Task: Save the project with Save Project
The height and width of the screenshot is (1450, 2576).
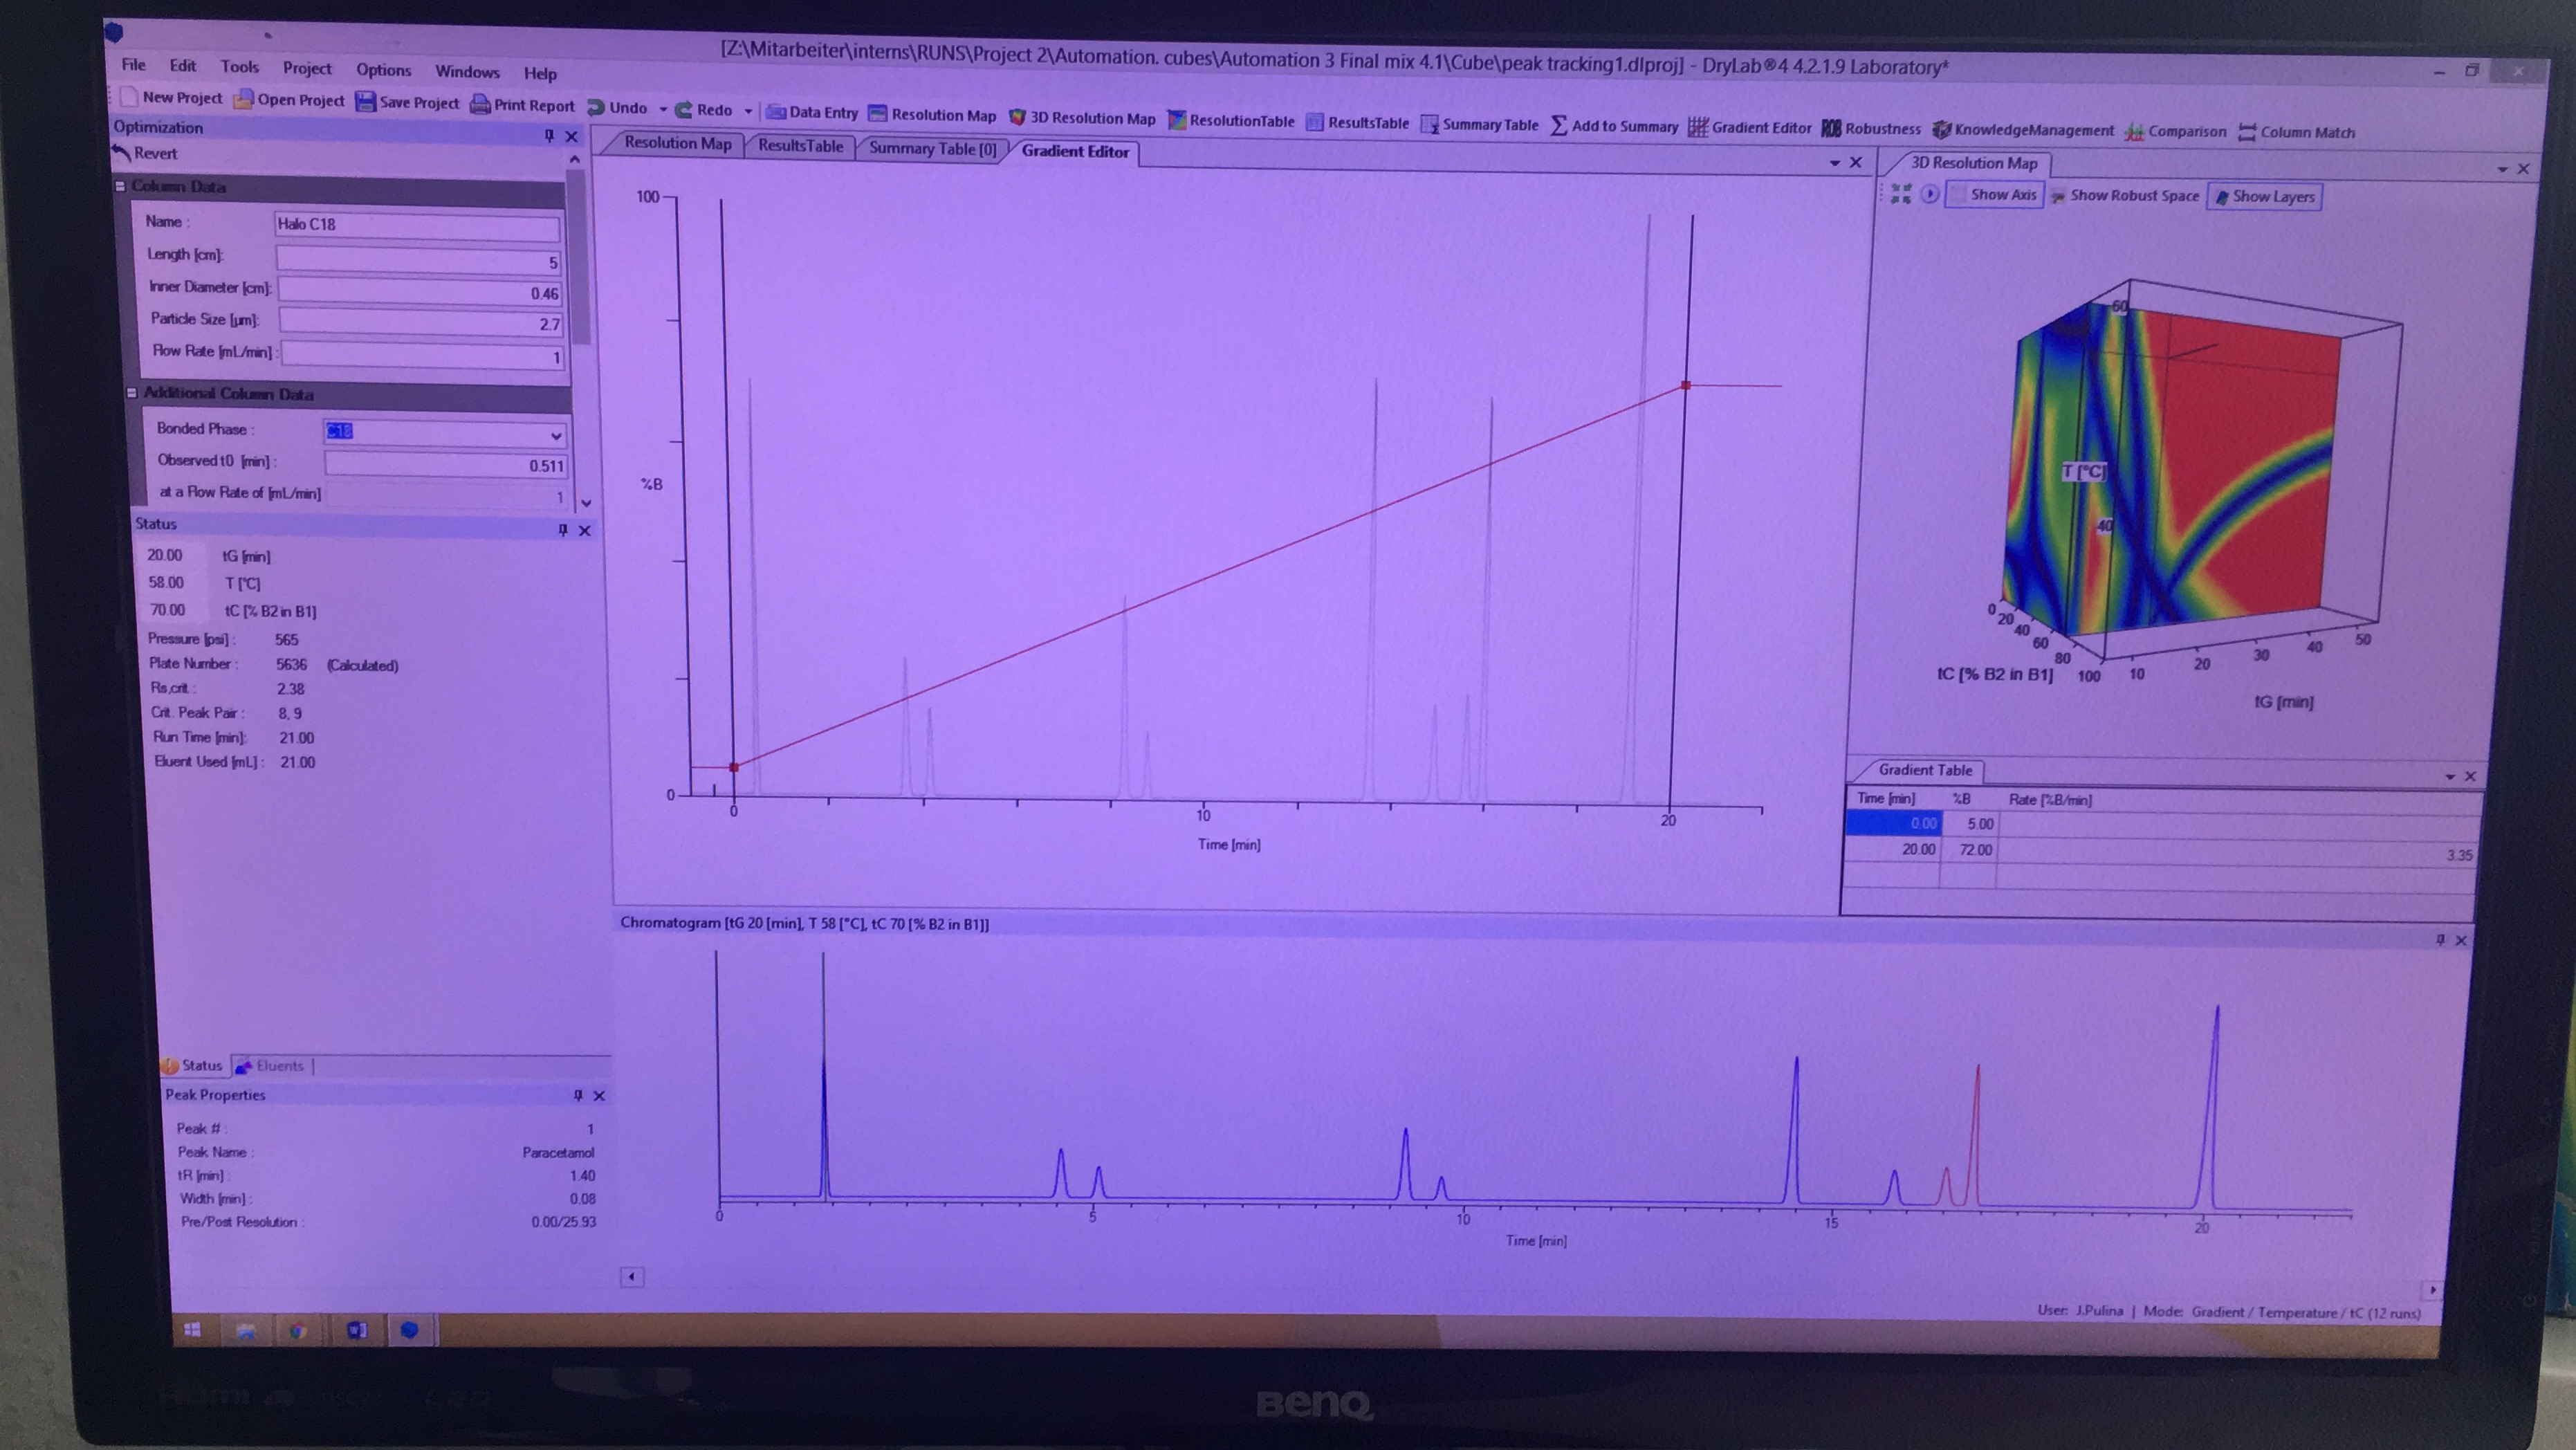Action: tap(407, 102)
